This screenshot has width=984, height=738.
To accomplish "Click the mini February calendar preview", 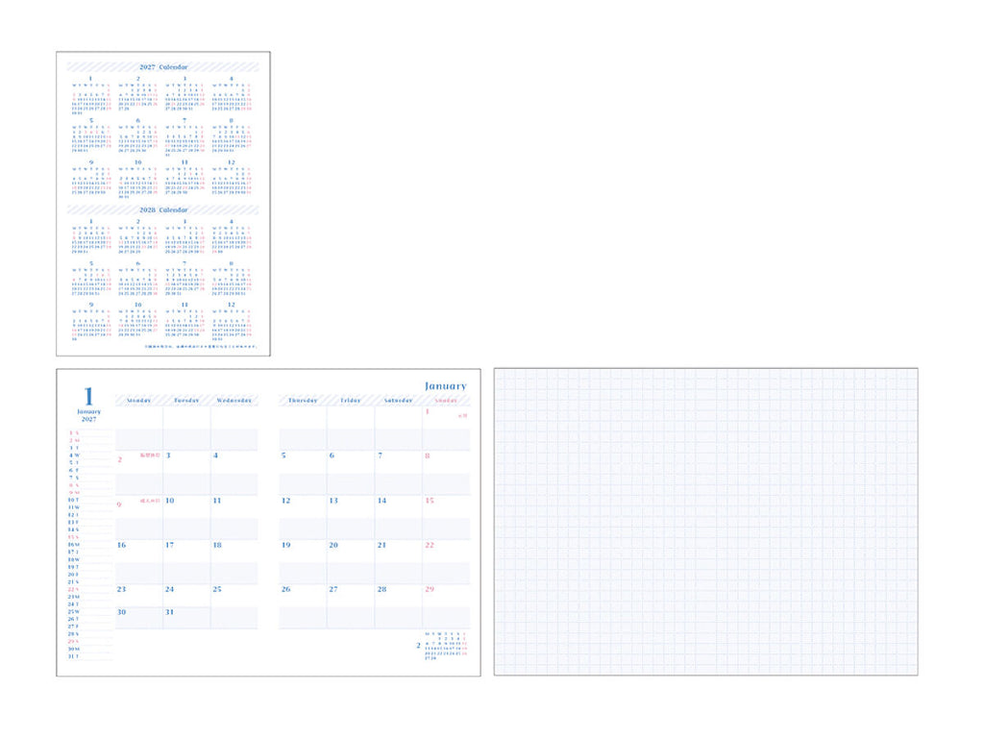I will coord(442,646).
